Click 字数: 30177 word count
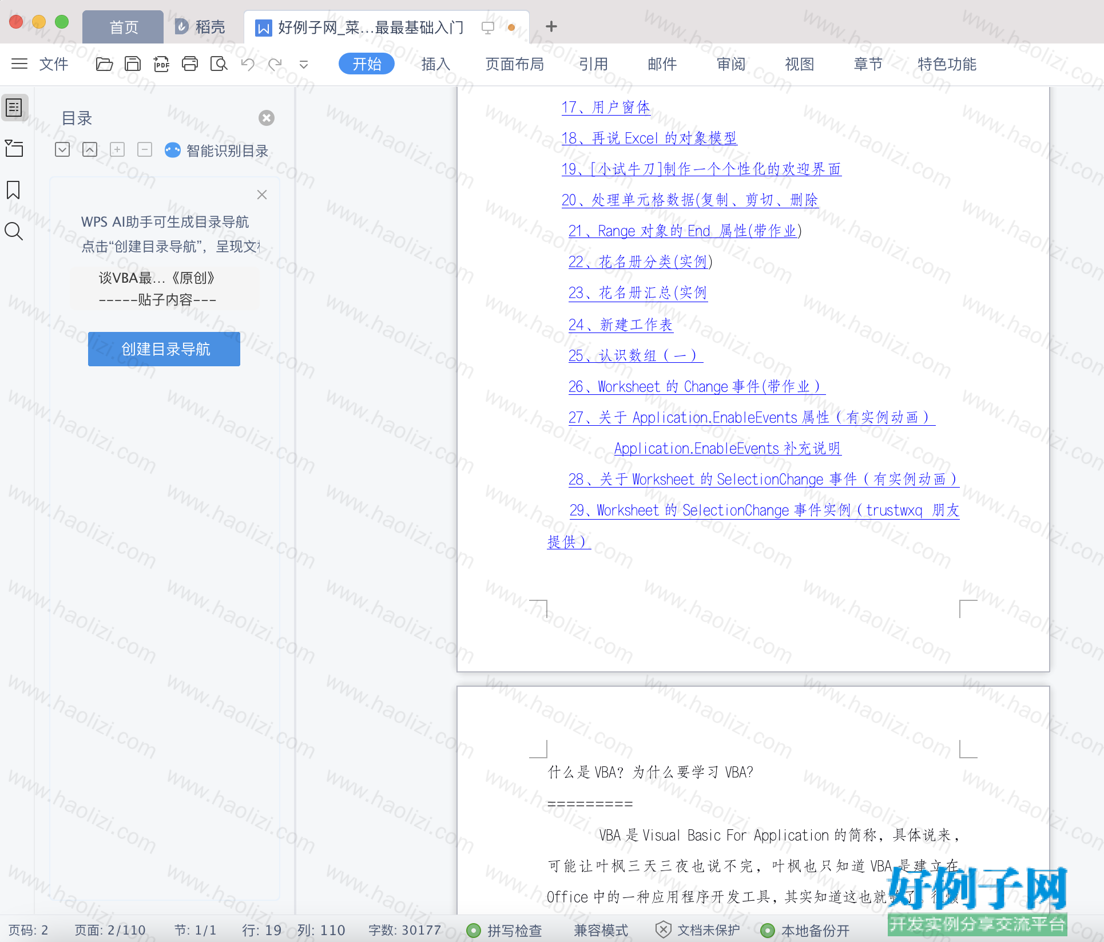This screenshot has height=942, width=1104. 405,930
